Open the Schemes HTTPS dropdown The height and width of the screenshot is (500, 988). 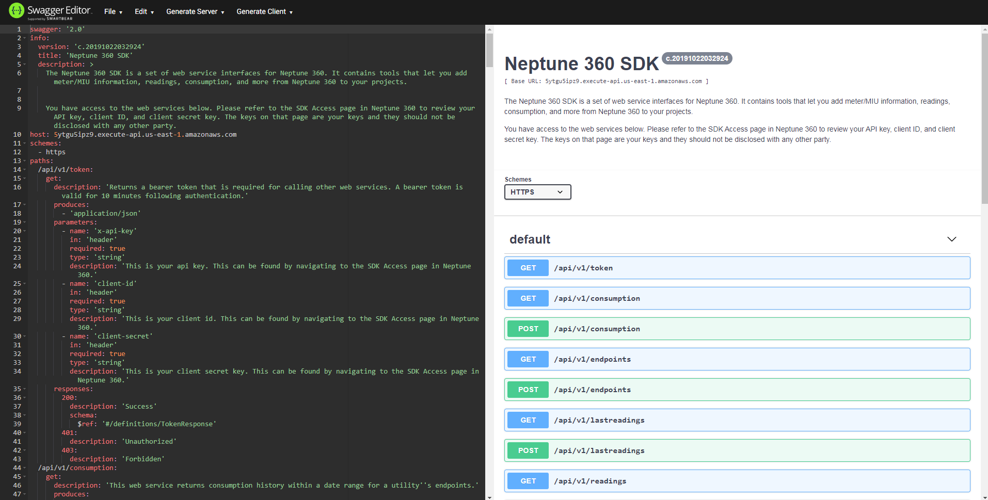(x=537, y=192)
